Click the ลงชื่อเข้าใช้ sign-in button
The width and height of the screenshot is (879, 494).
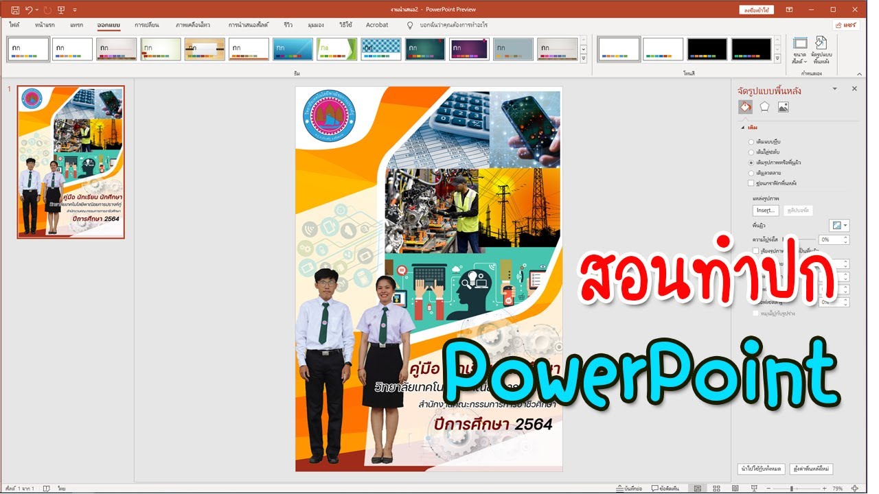(756, 10)
